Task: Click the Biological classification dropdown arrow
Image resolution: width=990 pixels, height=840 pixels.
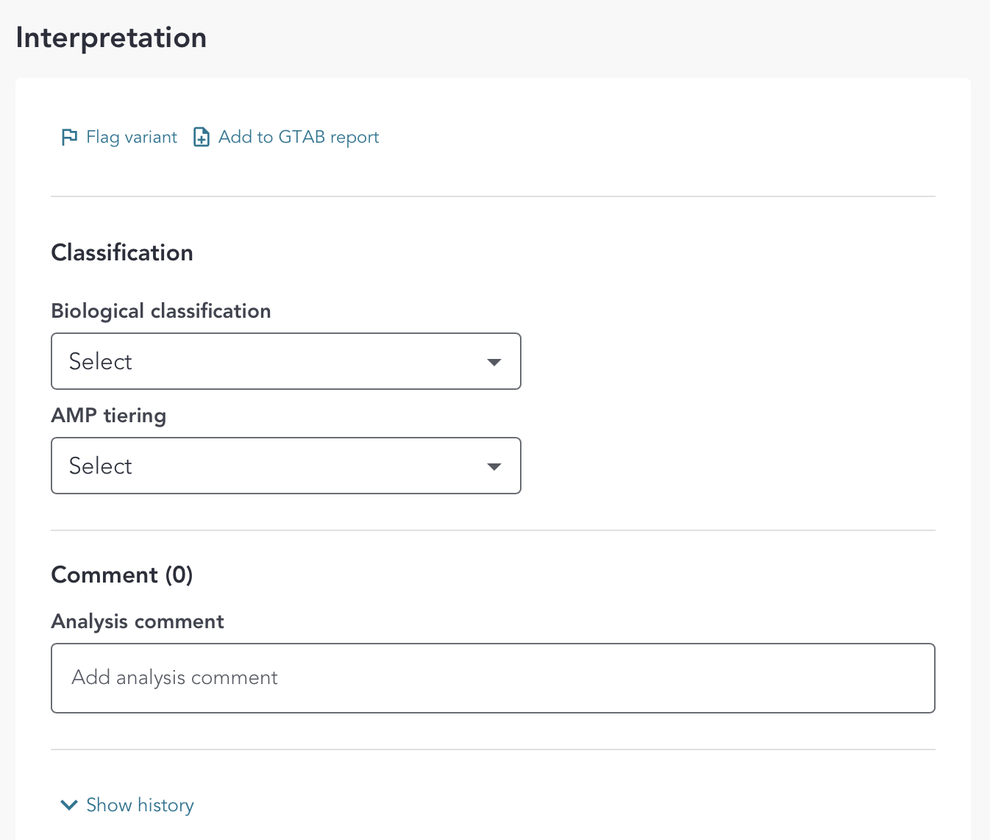Action: (494, 362)
